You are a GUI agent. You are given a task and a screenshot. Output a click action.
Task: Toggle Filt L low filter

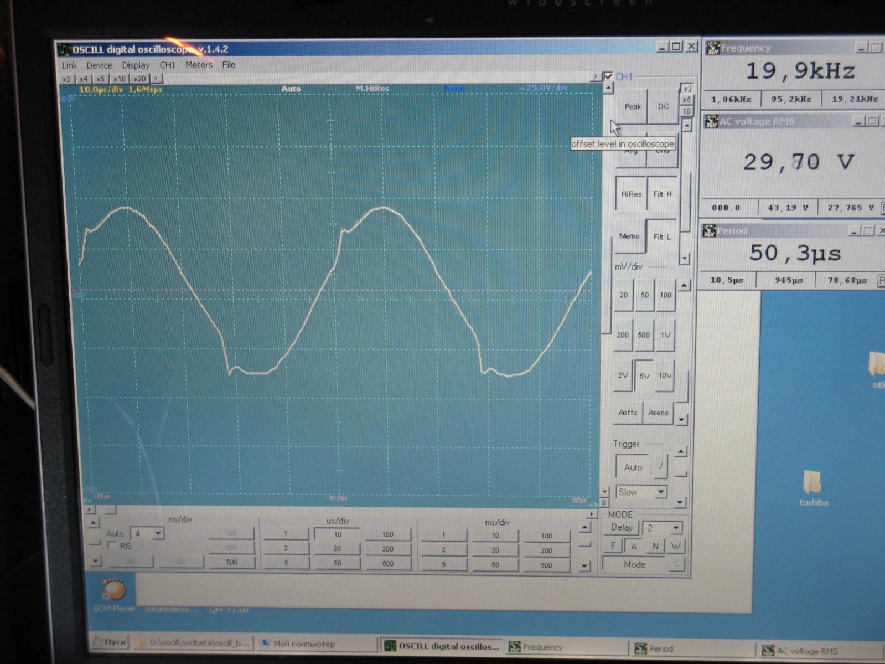pyautogui.click(x=662, y=237)
